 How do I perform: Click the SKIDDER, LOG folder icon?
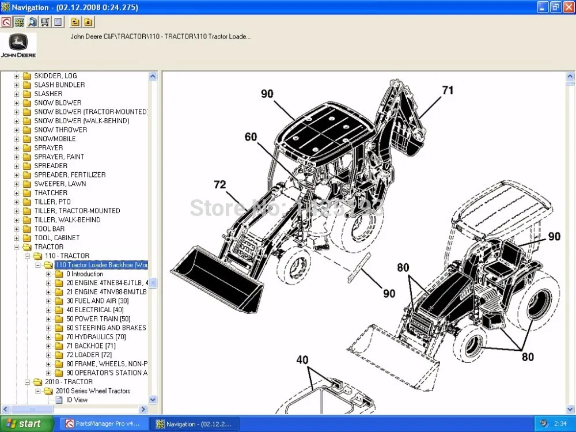[27, 76]
